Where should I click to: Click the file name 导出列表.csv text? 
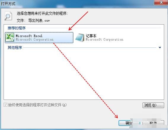tap(39, 20)
